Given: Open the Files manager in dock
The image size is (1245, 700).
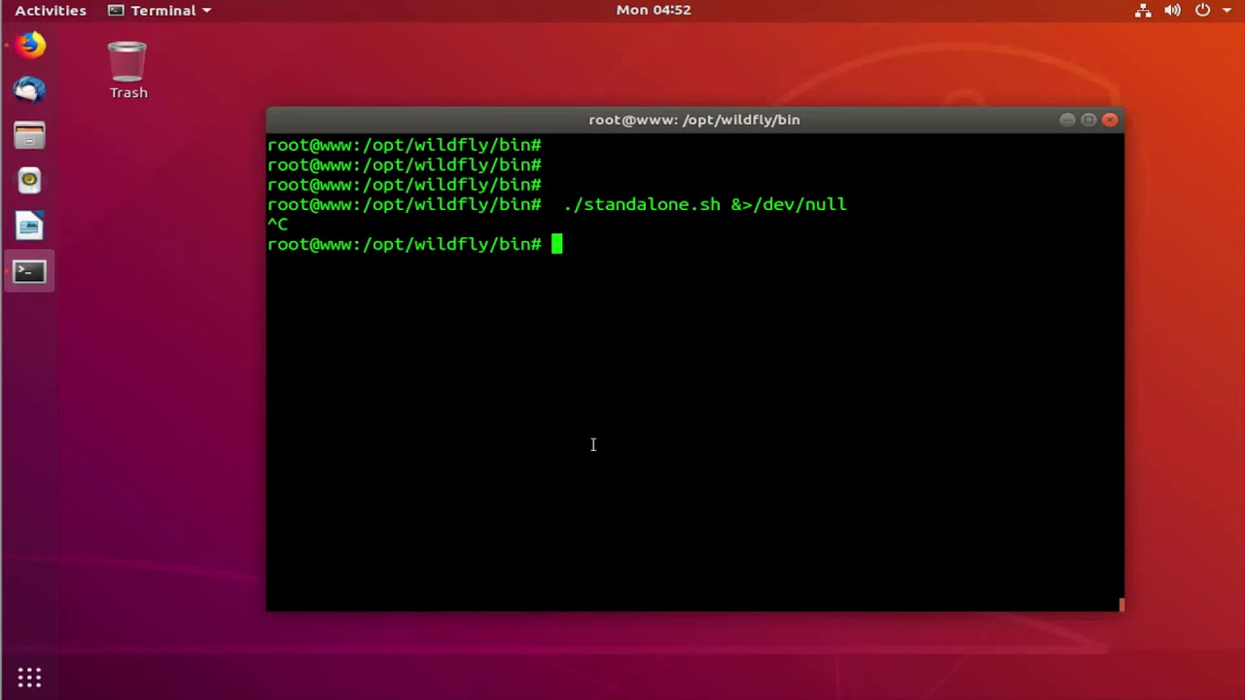Looking at the screenshot, I should 29,135.
